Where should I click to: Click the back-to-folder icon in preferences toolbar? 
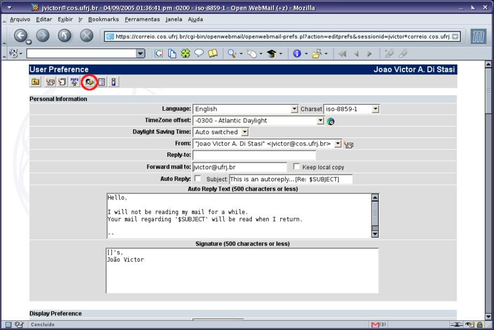(35, 82)
